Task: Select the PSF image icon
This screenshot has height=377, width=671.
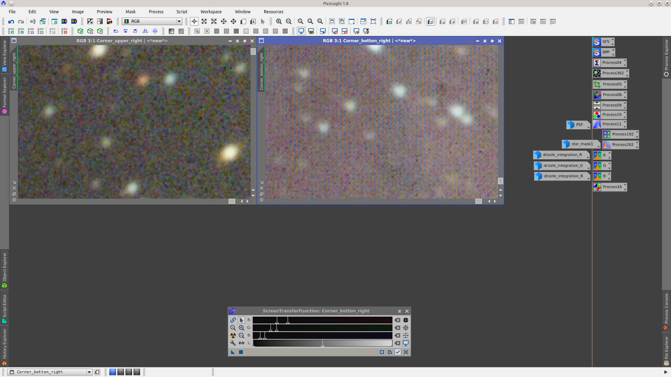Action: coord(578,125)
